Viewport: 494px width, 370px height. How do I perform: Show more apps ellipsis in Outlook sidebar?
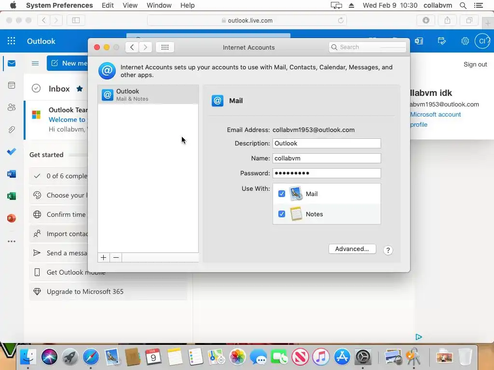point(12,241)
